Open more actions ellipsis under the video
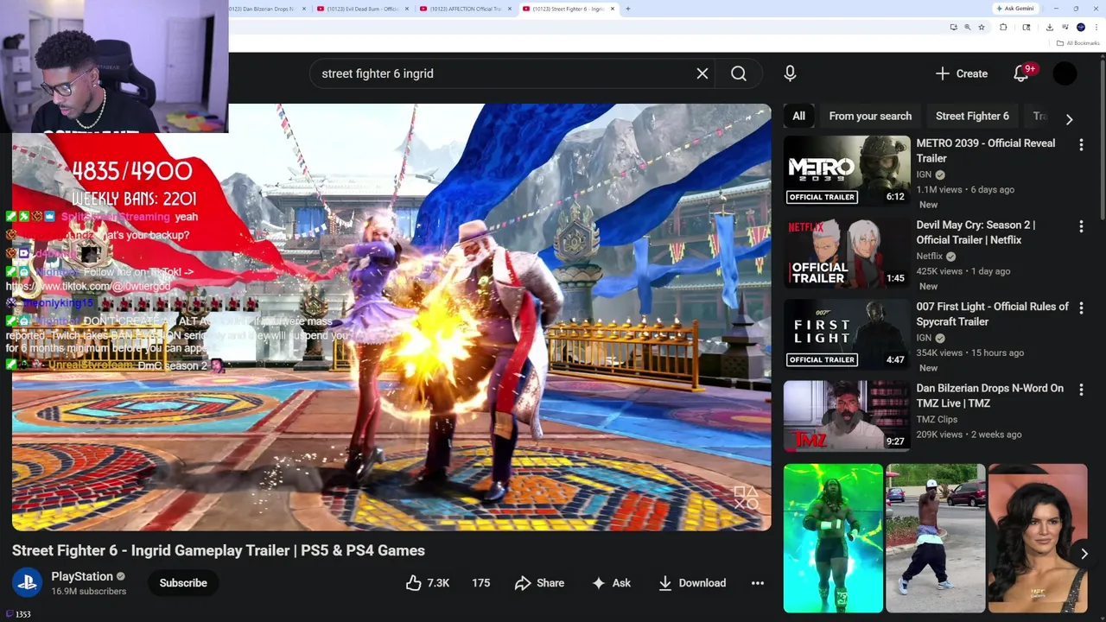Viewport: 1106px width, 622px height. click(757, 583)
